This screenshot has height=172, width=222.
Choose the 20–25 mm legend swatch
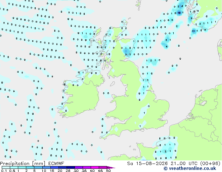coord(62,167)
